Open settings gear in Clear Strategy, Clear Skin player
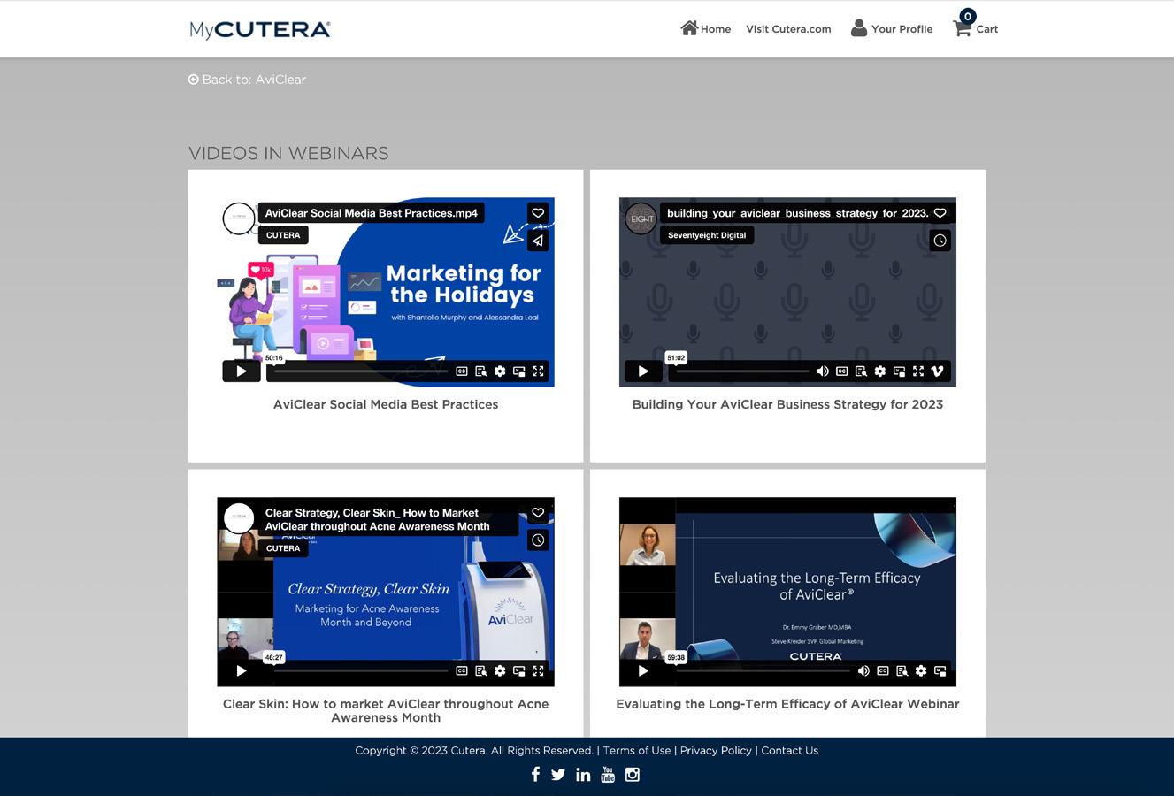This screenshot has height=796, width=1174. [500, 671]
